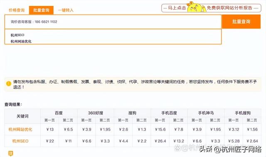Click the ¥11 price cell
The width and height of the screenshot is (266, 157).
[x=68, y=141]
